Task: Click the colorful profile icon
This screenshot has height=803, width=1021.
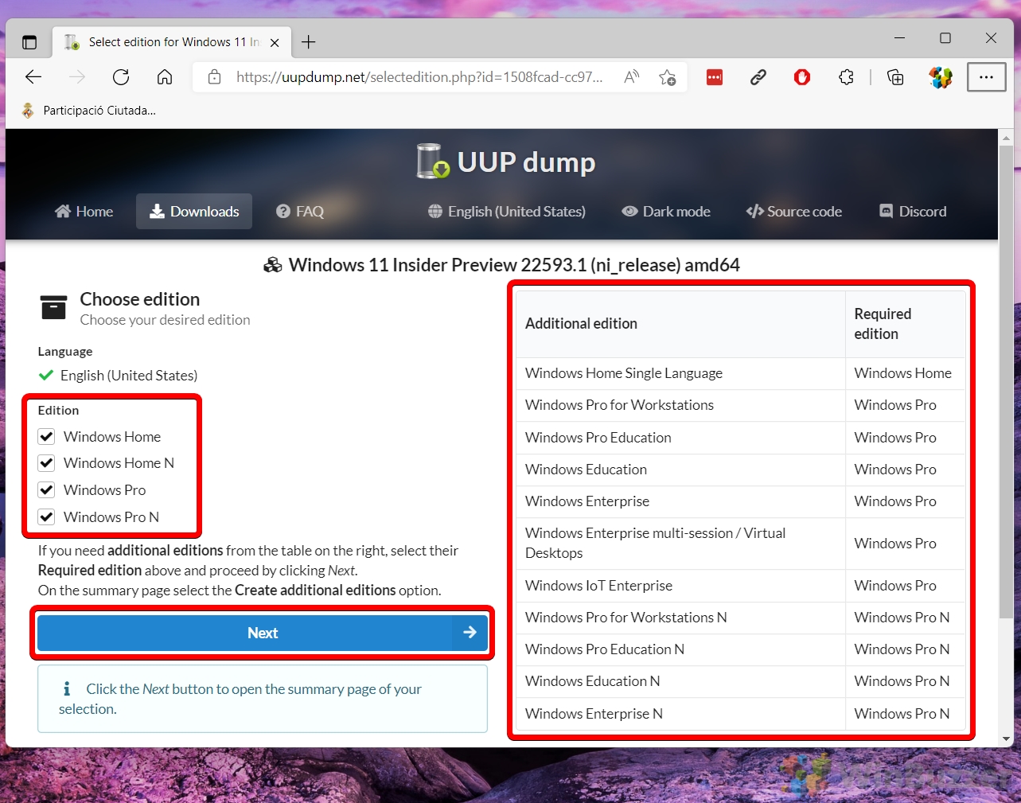Action: pos(941,77)
